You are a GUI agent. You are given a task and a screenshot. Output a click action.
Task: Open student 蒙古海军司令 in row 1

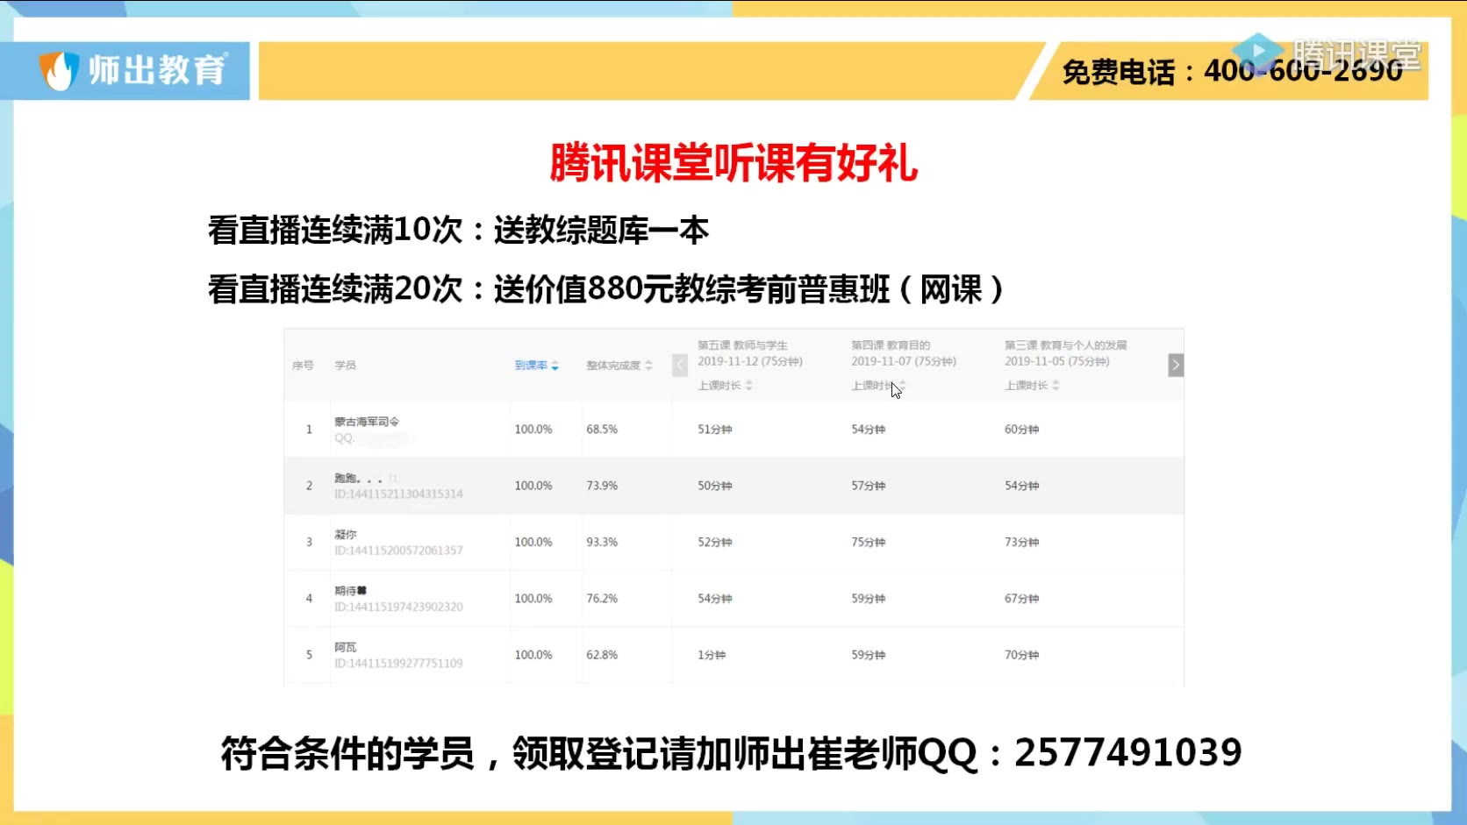(x=367, y=422)
